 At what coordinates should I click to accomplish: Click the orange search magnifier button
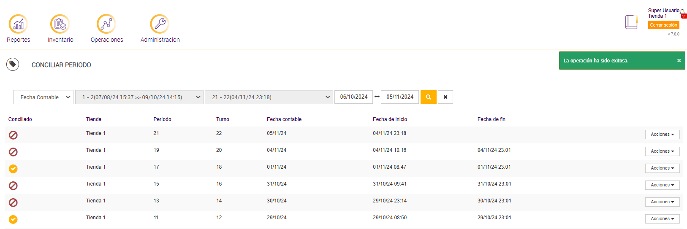coord(429,97)
